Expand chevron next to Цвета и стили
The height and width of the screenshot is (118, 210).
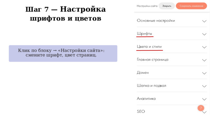click(x=204, y=47)
